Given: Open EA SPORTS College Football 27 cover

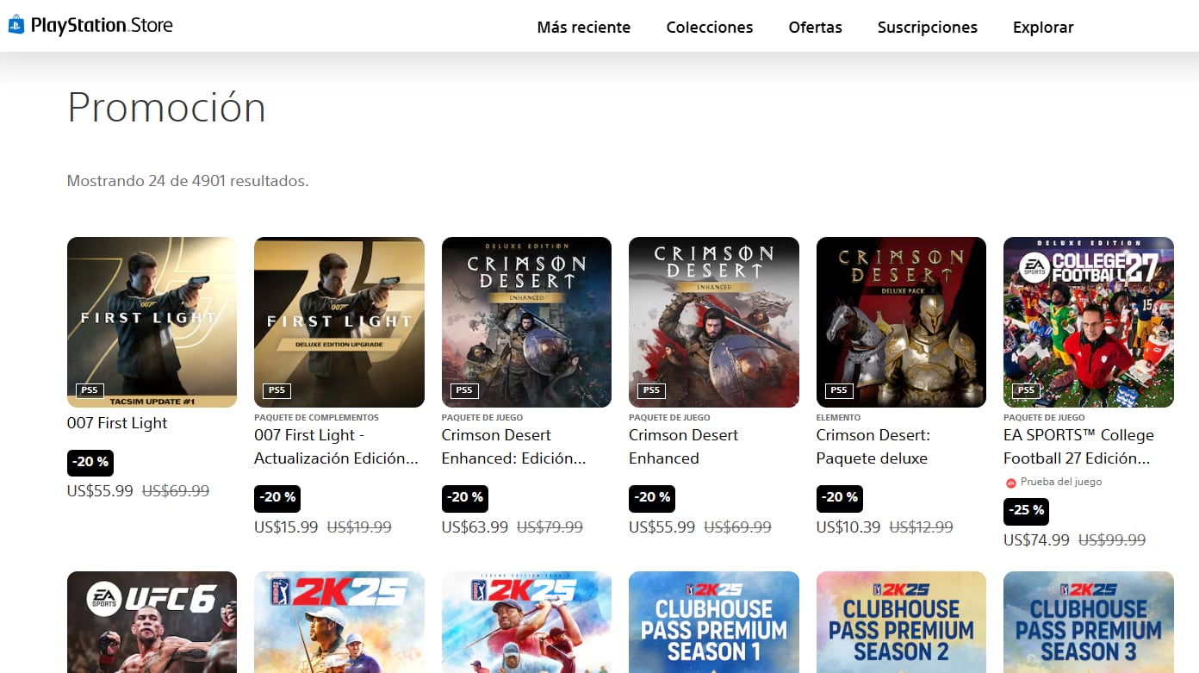Looking at the screenshot, I should point(1089,322).
